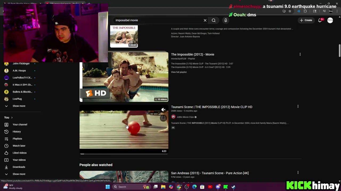Expand the You section Show more
The width and height of the screenshot is (341, 191).
19,174
